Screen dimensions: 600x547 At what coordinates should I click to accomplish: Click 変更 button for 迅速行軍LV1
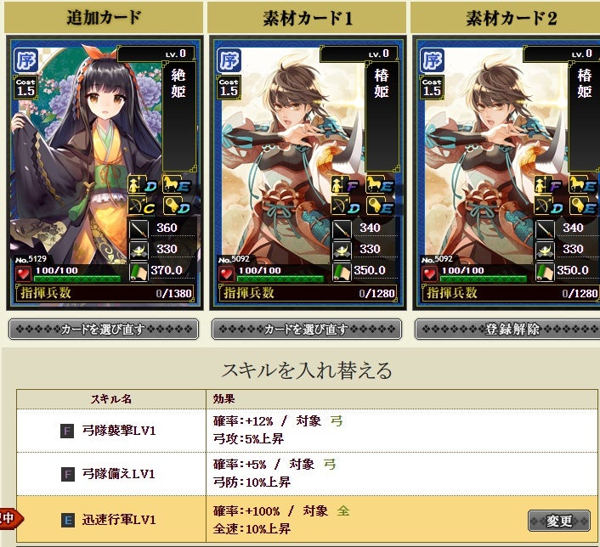pyautogui.click(x=558, y=521)
